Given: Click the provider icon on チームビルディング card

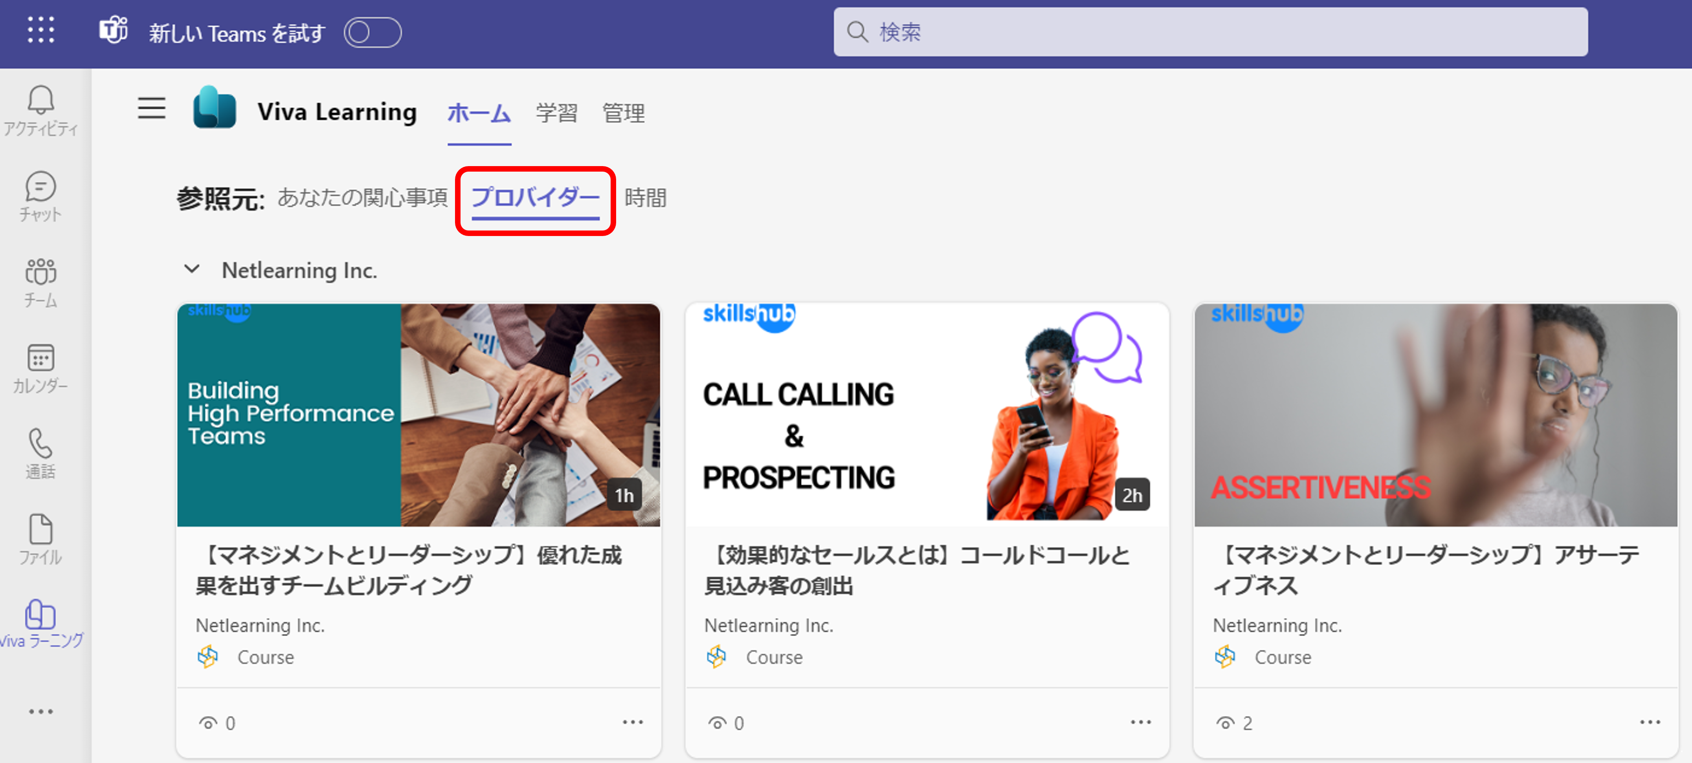Looking at the screenshot, I should pyautogui.click(x=207, y=657).
